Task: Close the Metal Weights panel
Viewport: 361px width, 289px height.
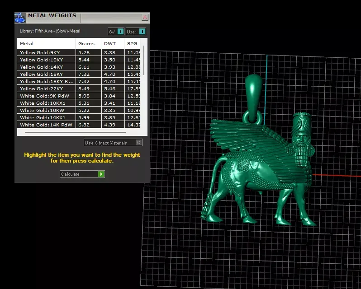Action: [x=145, y=18]
